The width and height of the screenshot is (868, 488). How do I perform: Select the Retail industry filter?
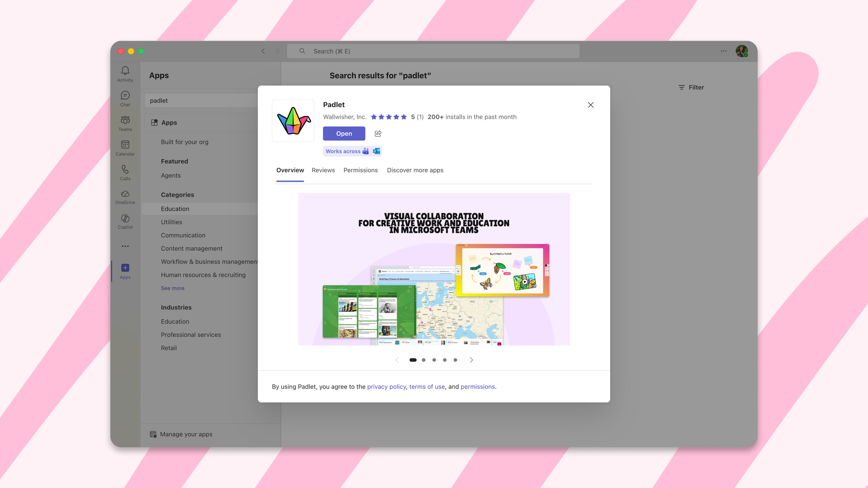169,347
